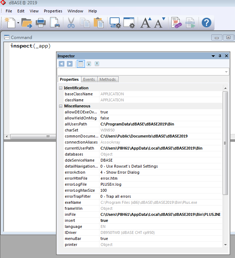Click the inspect(_app) command line
235x258 pixels.
pos(30,46)
